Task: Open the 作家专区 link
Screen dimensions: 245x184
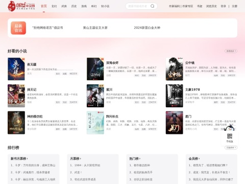Action: pos(188,6)
